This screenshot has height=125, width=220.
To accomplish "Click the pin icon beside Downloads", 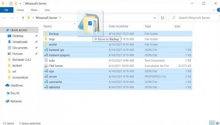I will tap(36, 42).
